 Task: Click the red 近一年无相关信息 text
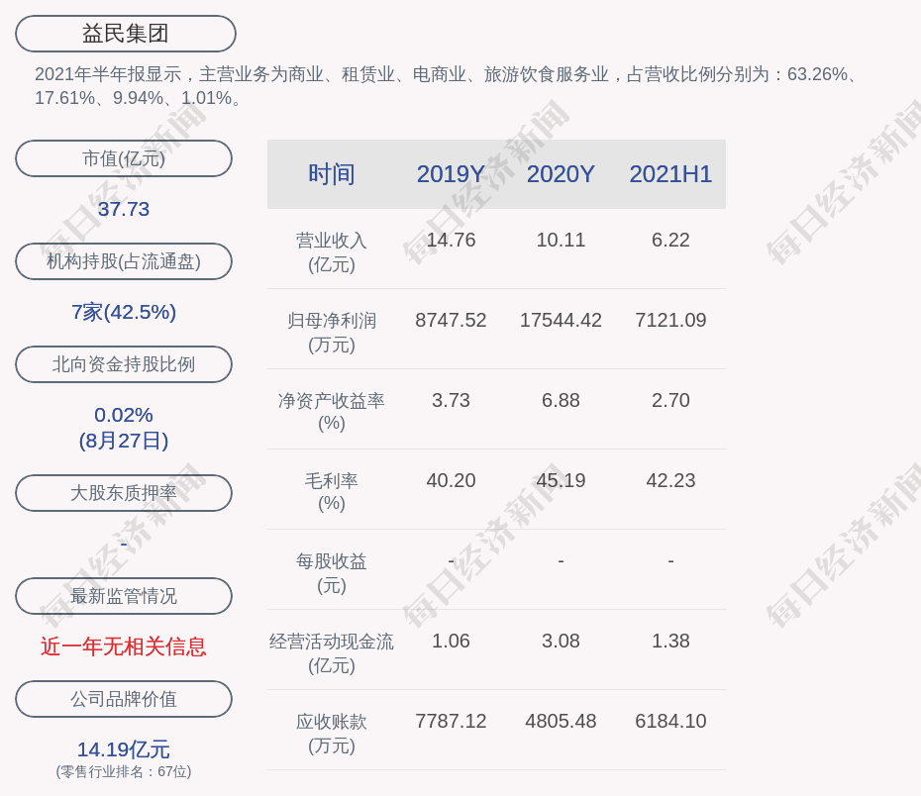pos(124,647)
